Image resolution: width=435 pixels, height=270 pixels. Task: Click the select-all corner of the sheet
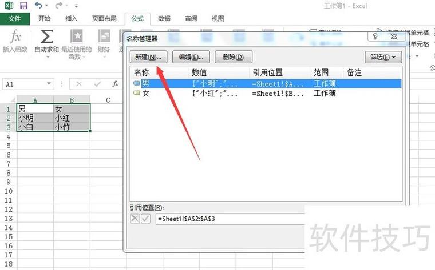click(x=12, y=100)
